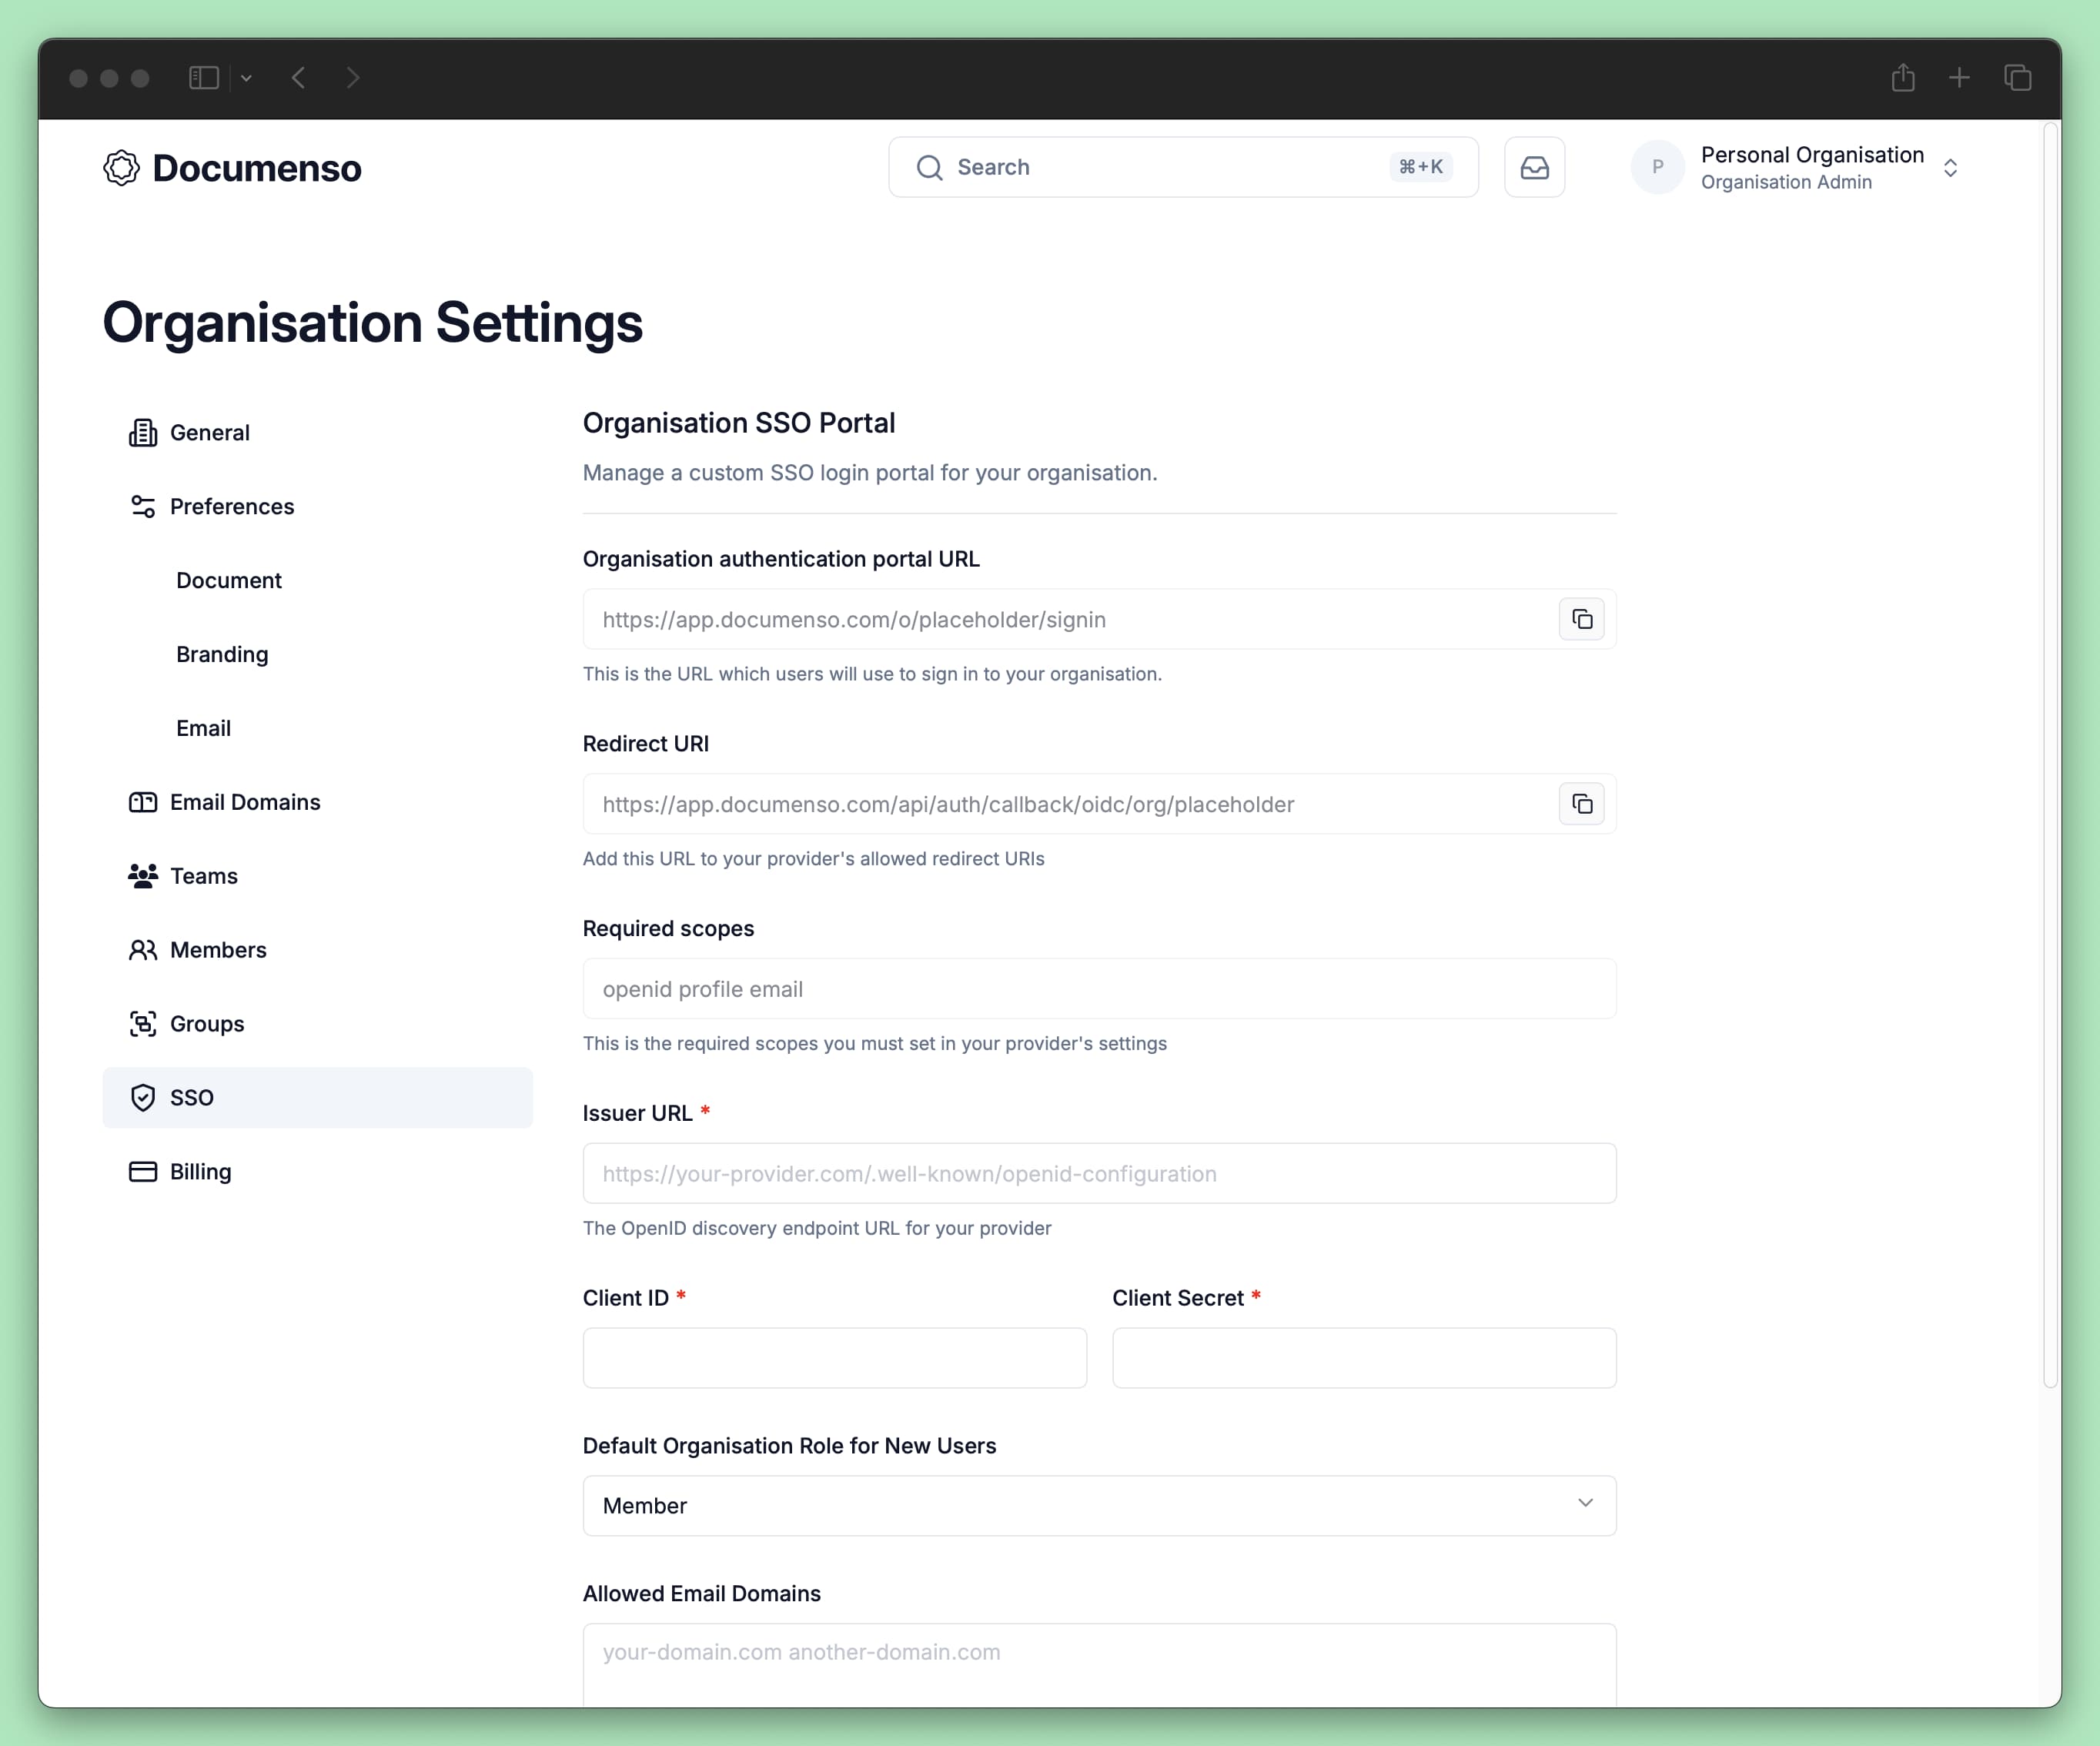Click the Email Domains sidebar icon
Image resolution: width=2100 pixels, height=1746 pixels.
(x=142, y=801)
